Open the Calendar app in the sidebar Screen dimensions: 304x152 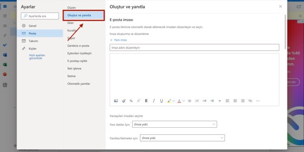[5, 16]
